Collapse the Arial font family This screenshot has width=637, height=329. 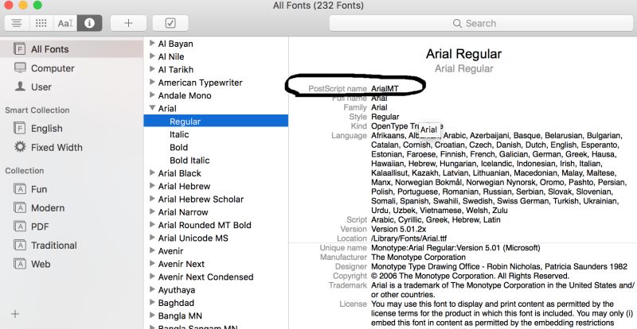(x=152, y=108)
